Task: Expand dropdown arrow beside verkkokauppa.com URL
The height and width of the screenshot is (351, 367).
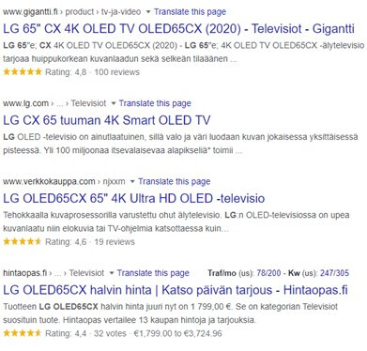Action: click(x=132, y=182)
